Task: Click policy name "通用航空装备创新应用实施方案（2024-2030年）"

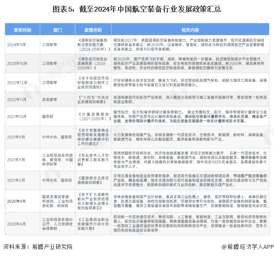Action: [x=94, y=45]
